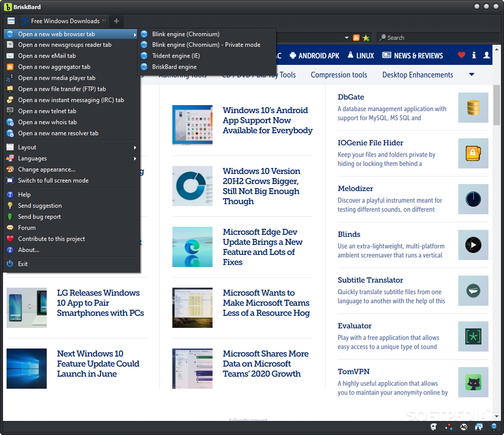504x435 pixels.
Task: Open a new file transfer (FTP) tab
Action: coord(72,89)
